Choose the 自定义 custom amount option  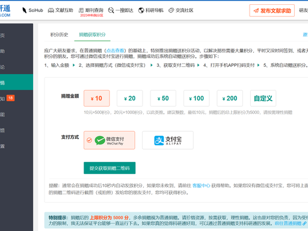pos(263,98)
